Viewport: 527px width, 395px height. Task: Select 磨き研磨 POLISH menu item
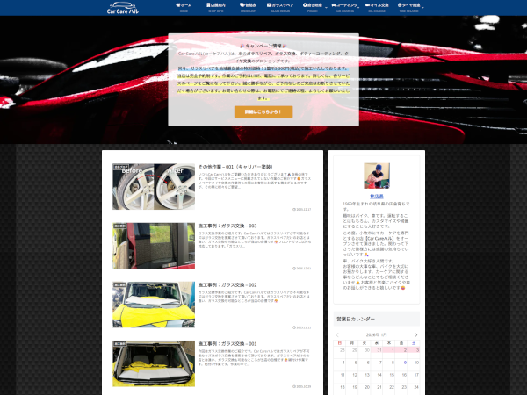tap(315, 8)
